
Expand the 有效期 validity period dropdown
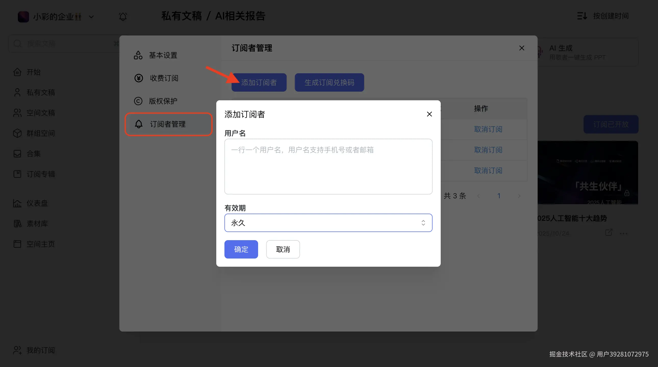click(x=328, y=223)
